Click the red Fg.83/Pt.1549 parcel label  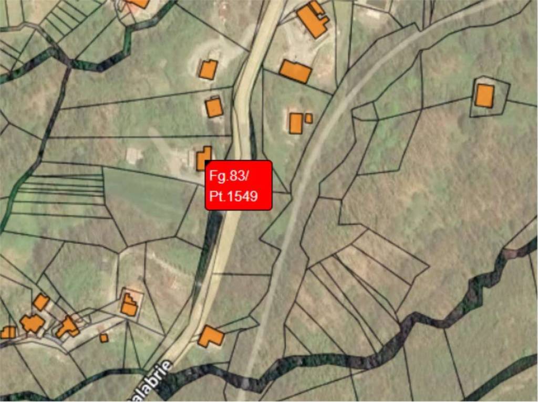pyautogui.click(x=239, y=185)
